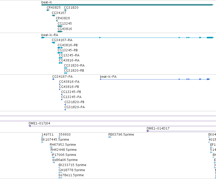Select the CR43826 gene label
The image size is (216, 179).
tap(63, 18)
